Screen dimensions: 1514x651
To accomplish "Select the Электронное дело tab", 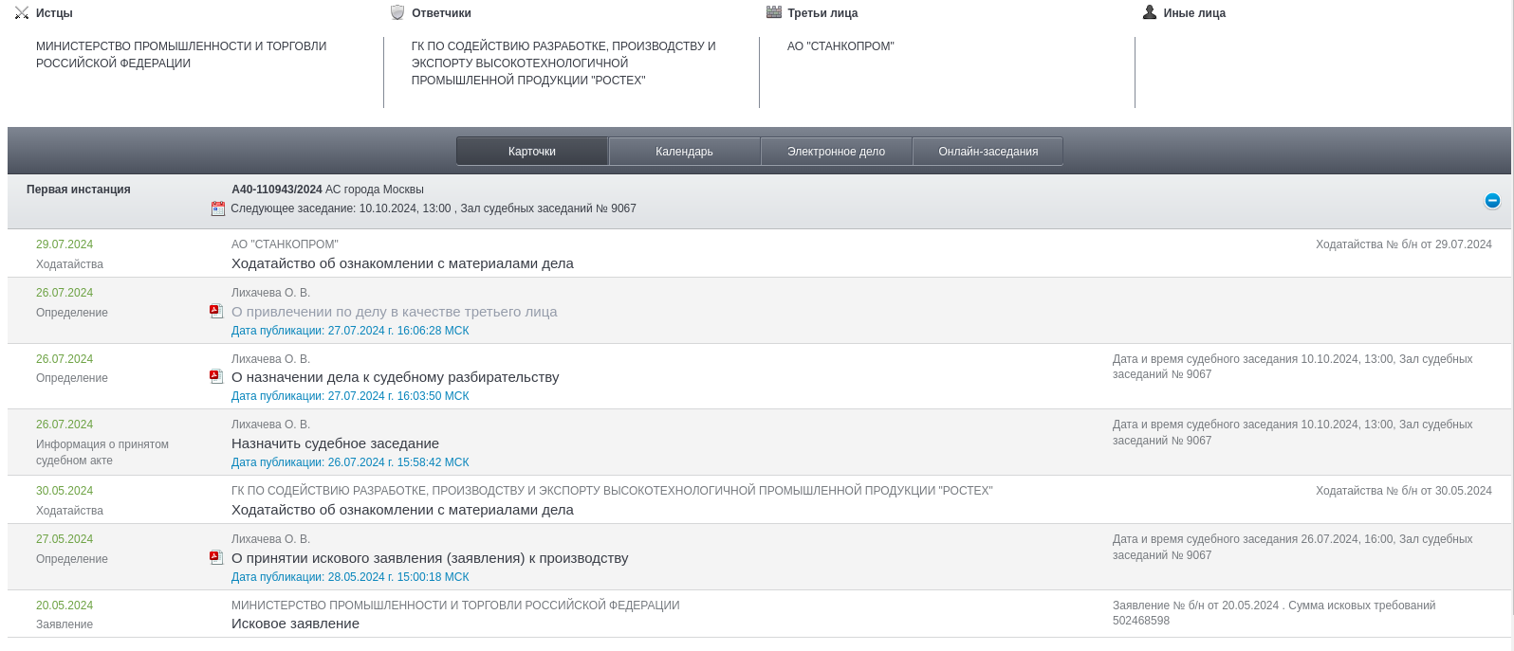I will (836, 152).
